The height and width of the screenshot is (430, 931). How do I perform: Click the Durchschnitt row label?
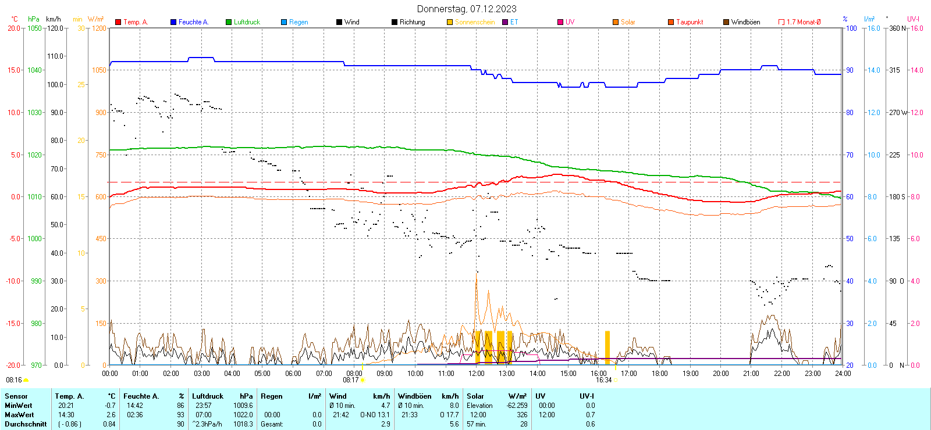26,424
